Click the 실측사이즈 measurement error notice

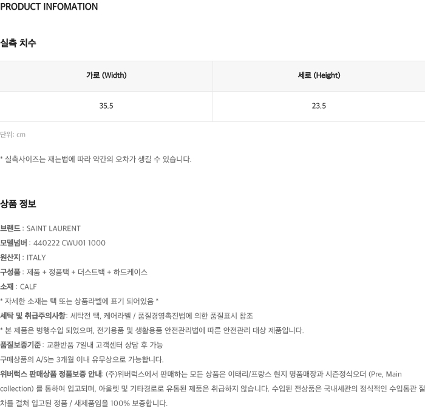click(x=95, y=160)
